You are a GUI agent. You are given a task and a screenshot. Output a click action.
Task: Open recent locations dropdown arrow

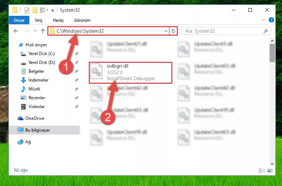[x=35, y=31]
